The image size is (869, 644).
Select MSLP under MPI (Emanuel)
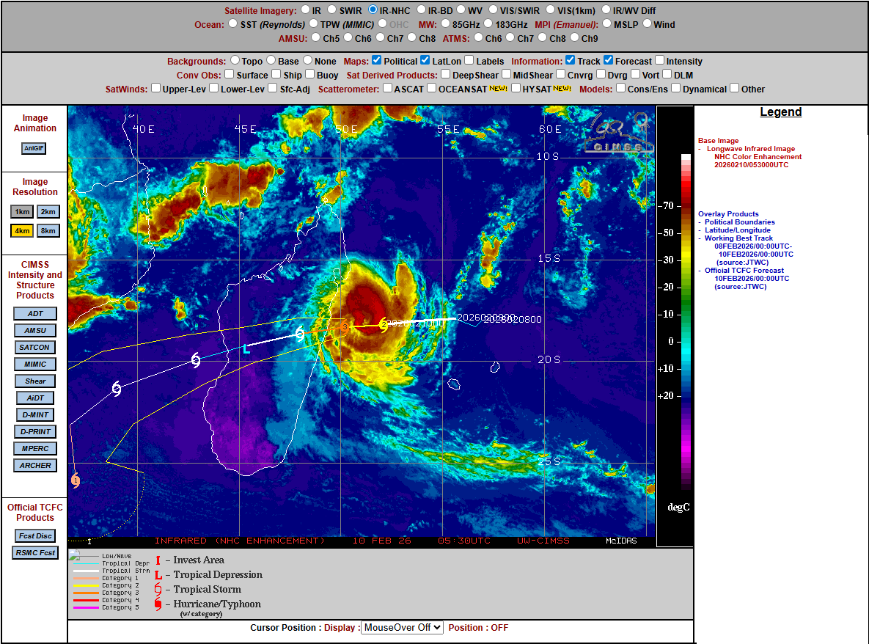[x=607, y=23]
